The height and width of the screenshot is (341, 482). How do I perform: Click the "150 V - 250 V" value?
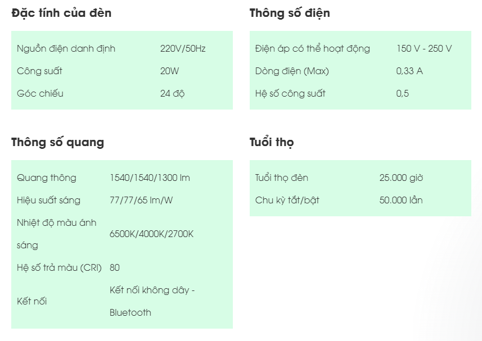(x=424, y=48)
